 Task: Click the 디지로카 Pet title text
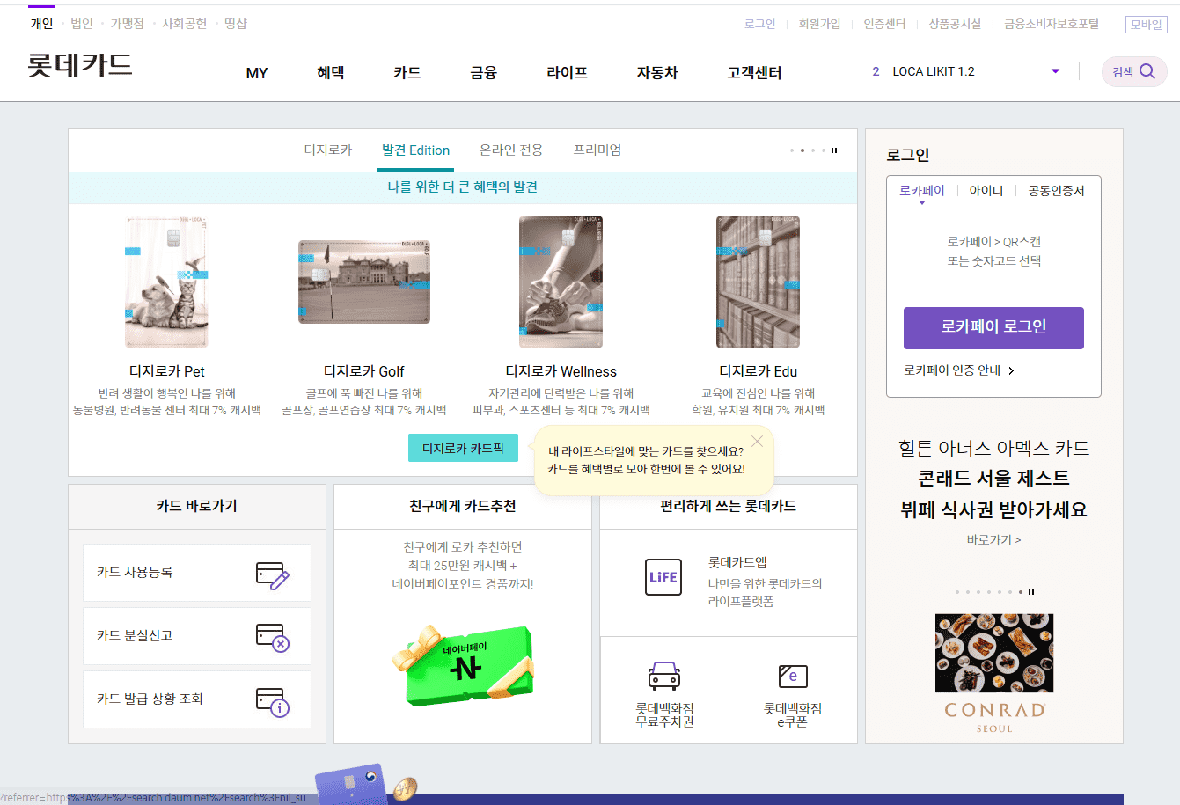167,371
